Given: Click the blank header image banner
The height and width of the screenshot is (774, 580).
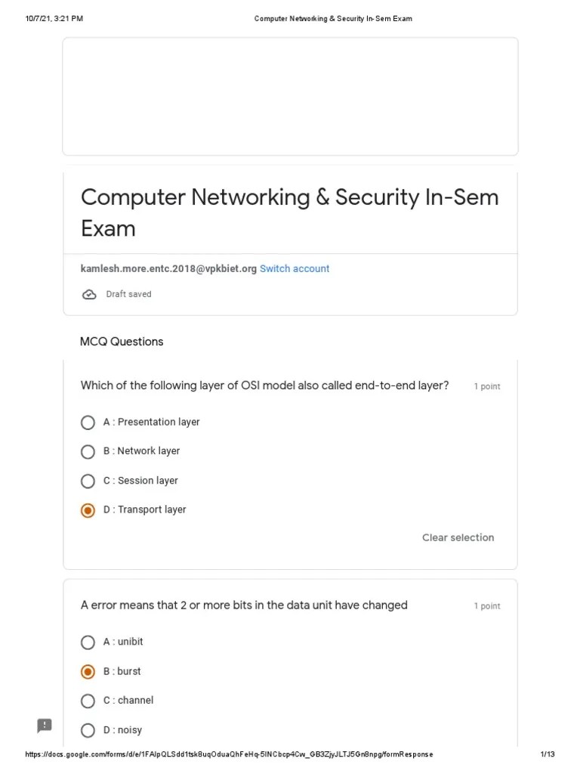Looking at the screenshot, I should tap(290, 96).
